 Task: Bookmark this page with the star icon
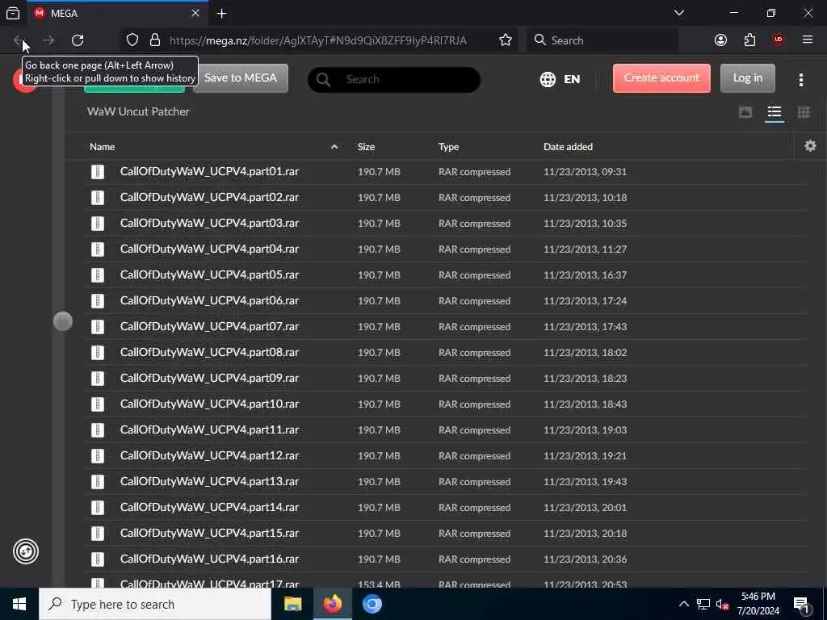tap(506, 40)
